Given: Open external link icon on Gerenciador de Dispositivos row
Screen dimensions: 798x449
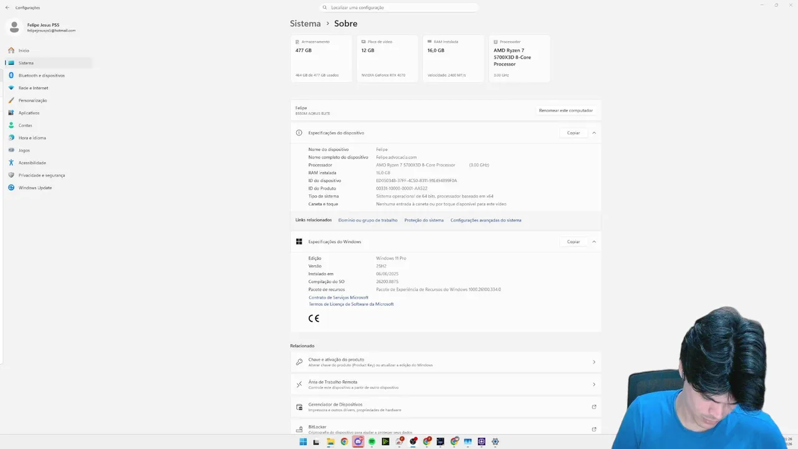Looking at the screenshot, I should (594, 407).
